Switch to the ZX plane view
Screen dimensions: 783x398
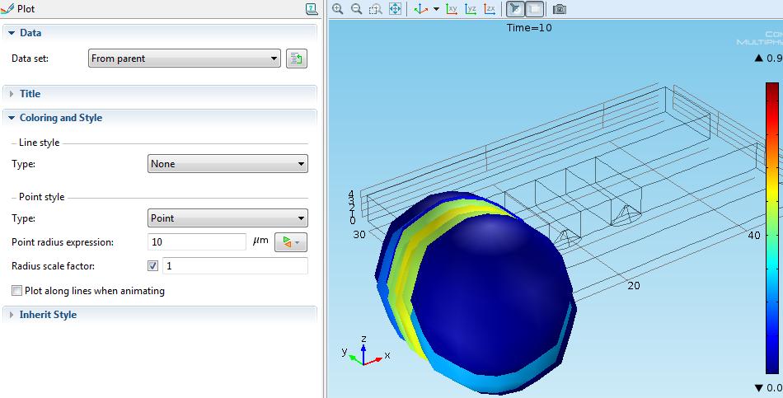point(490,9)
